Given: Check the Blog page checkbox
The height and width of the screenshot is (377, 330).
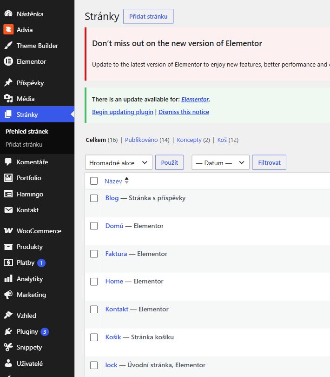Looking at the screenshot, I should (94, 198).
